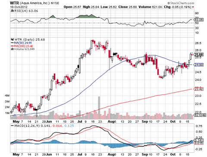The height and width of the screenshot is (157, 207).
Task: Click the "High 25.84" quote value
Action: pyautogui.click(x=91, y=7)
